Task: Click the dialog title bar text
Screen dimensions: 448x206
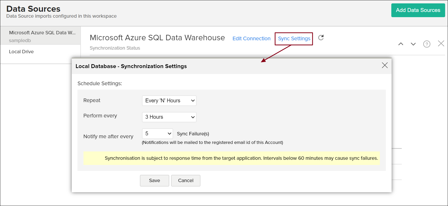Action: click(131, 66)
